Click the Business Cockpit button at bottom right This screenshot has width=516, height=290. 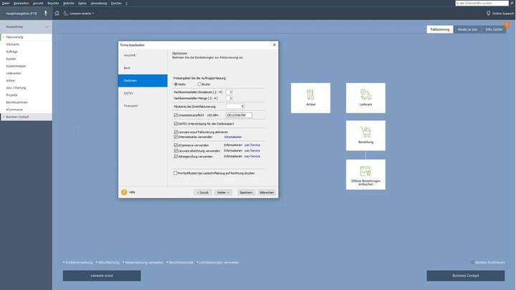(466, 276)
